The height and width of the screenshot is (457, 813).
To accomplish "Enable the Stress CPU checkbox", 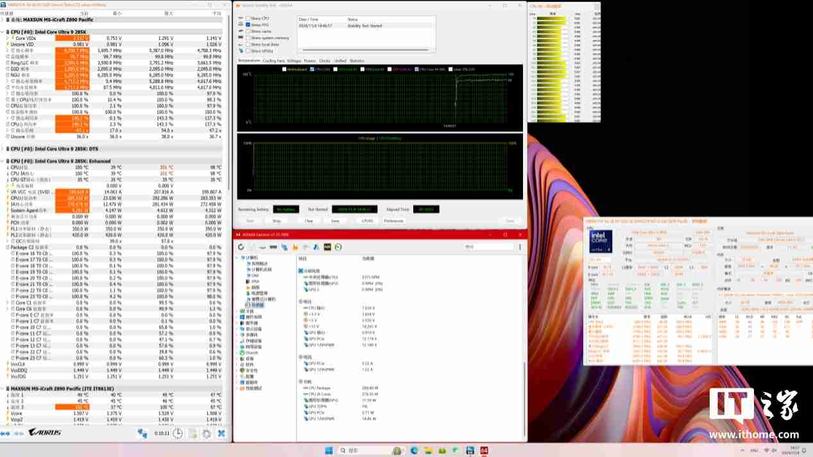I will point(248,18).
